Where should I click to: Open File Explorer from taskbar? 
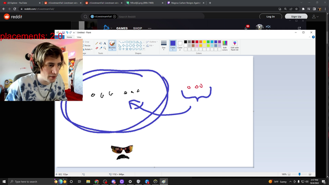point(88,181)
